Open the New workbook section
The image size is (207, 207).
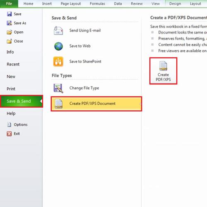pos(11,77)
